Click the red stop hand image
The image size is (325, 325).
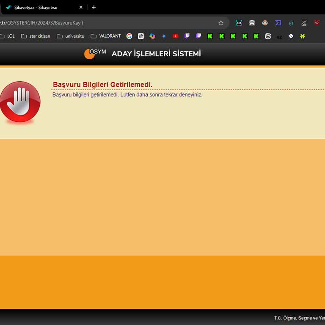[x=20, y=102]
